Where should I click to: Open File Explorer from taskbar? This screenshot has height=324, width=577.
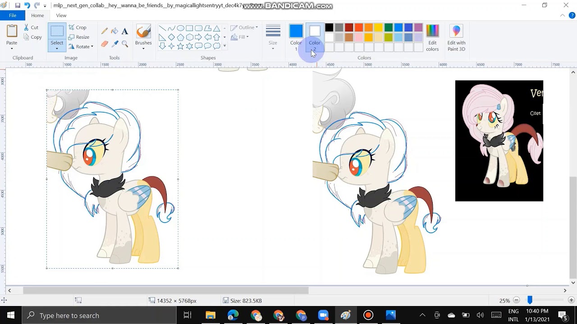(x=211, y=315)
